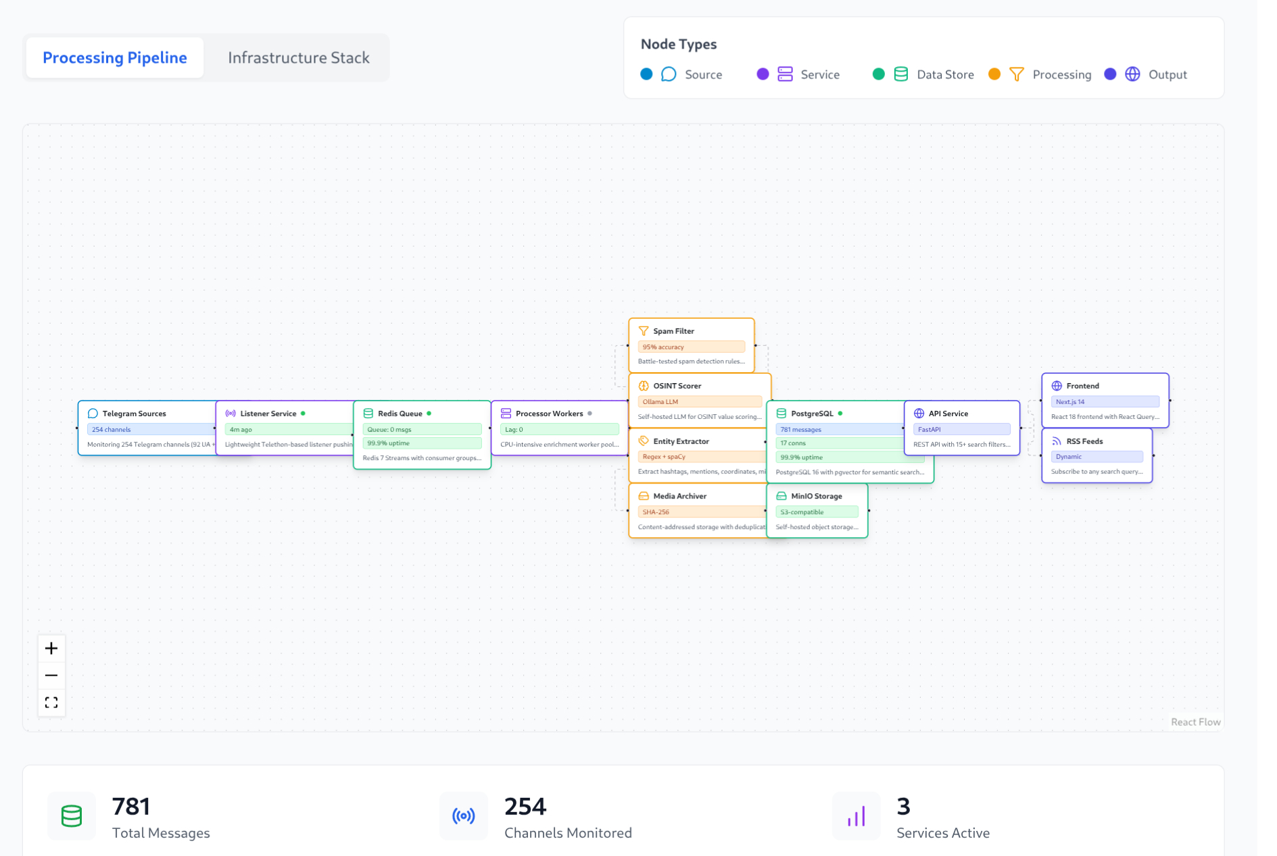Click the Redis Queue database icon

coord(368,413)
